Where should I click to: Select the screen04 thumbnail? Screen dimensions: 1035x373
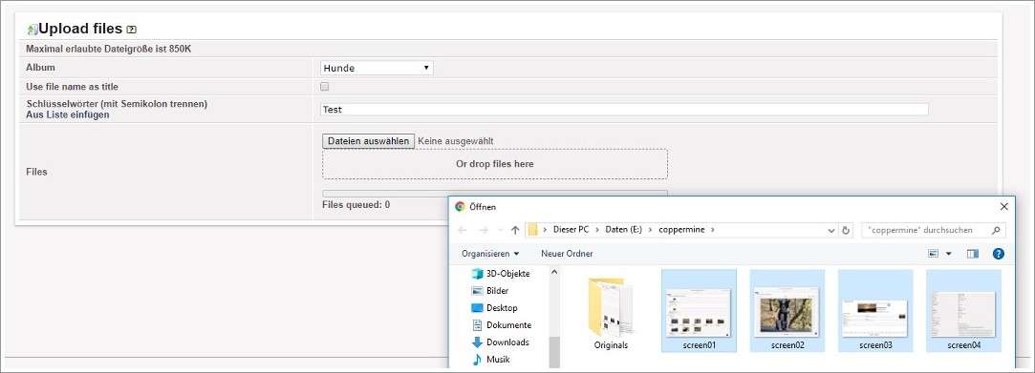click(963, 310)
